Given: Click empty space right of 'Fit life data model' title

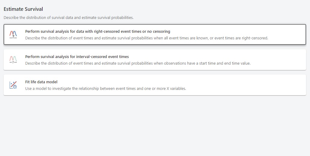Looking at the screenshot, I should [180, 82].
